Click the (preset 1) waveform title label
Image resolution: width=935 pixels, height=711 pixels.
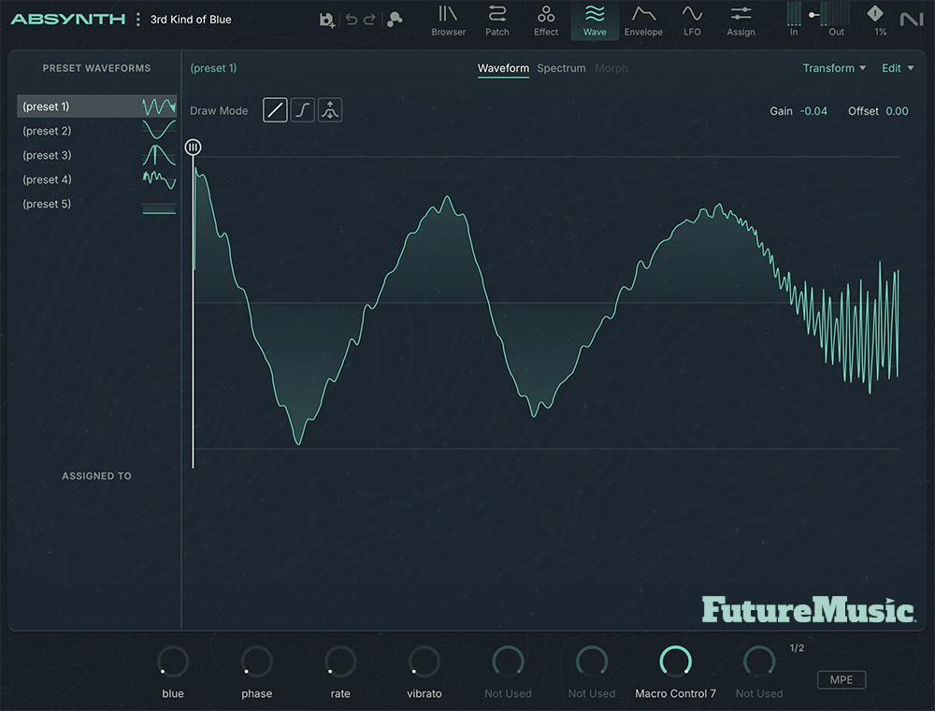[213, 68]
